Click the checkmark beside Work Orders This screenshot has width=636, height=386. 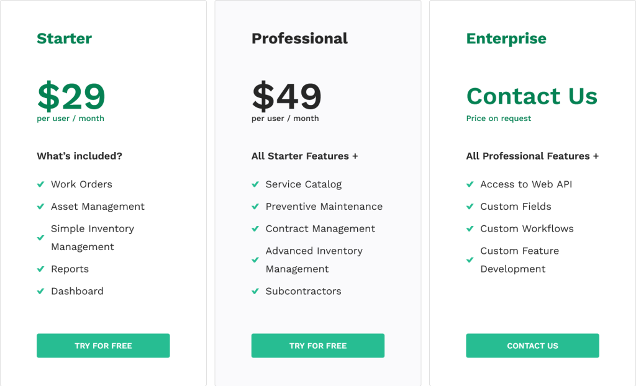point(40,184)
